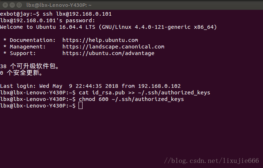
Task: Minimize the terminal window
Action: point(12,5)
